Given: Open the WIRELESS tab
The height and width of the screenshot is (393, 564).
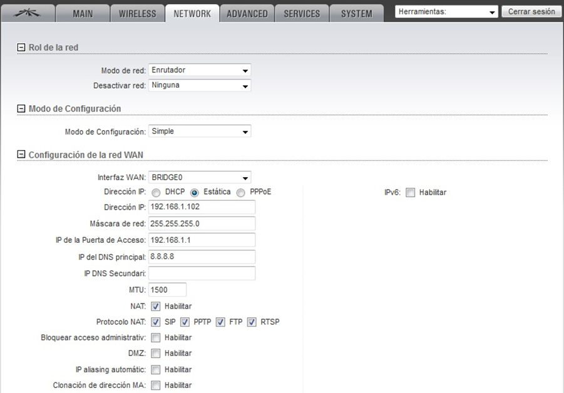Looking at the screenshot, I should pyautogui.click(x=138, y=14).
